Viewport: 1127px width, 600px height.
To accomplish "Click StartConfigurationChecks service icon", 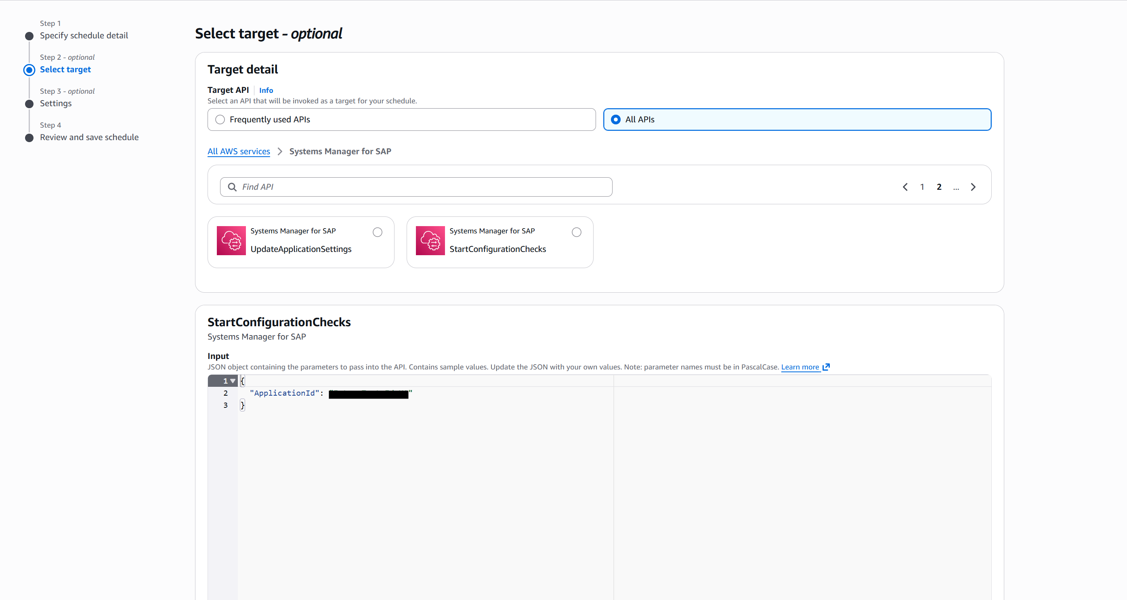I will (430, 241).
